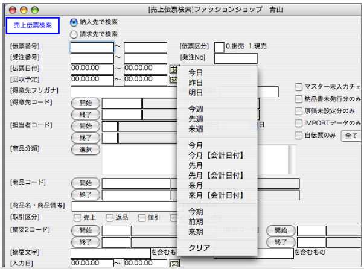The width and height of the screenshot is (364, 269).
Task: Pick 今月【会計日付】 from the popup list
Action: tap(216, 156)
